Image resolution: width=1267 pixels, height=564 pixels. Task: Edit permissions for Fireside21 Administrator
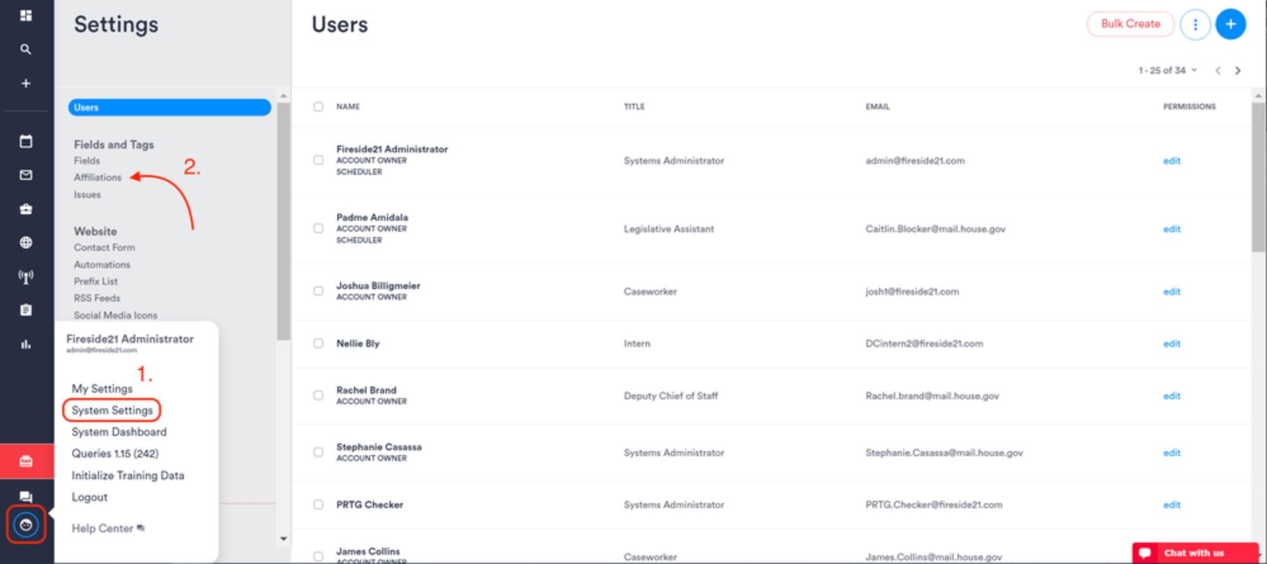tap(1172, 161)
